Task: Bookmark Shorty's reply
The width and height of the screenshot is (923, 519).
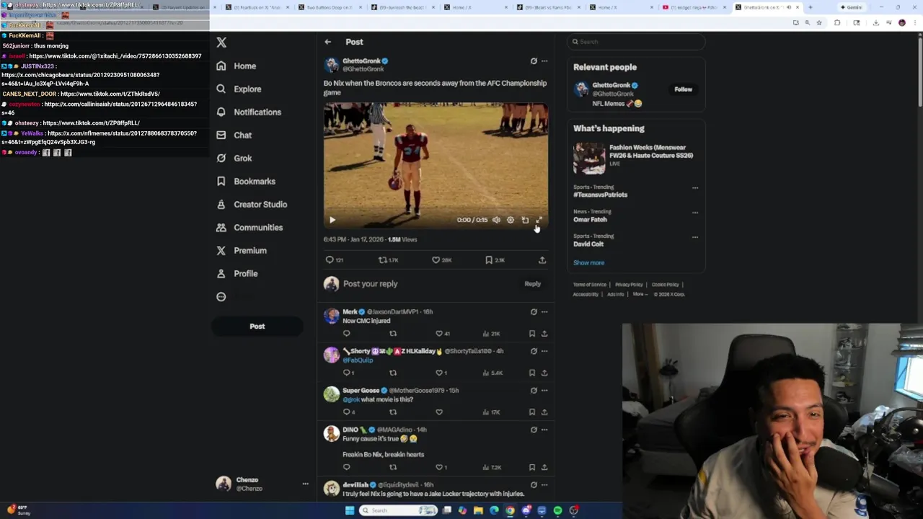Action: tap(532, 373)
